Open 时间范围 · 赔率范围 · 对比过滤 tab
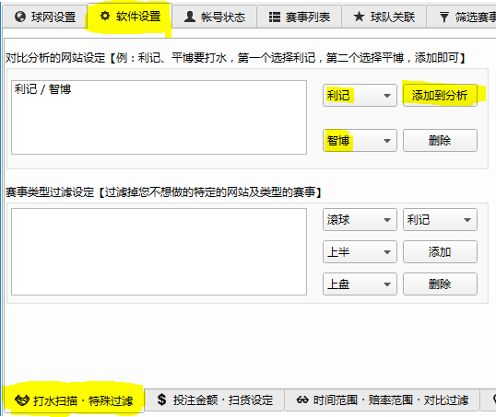This screenshot has width=496, height=417. (382, 400)
